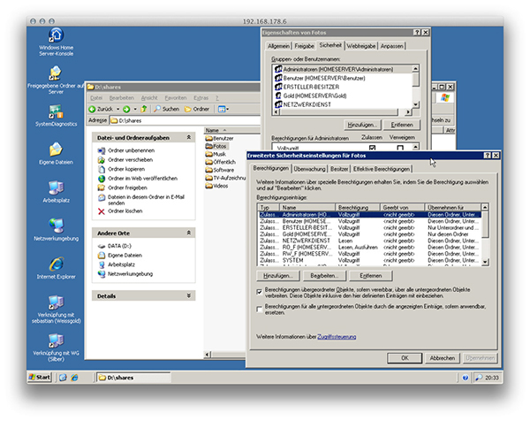Screen dimensions: 530x421
Task: Enable replace child object permissions checkbox
Action: [x=258, y=308]
